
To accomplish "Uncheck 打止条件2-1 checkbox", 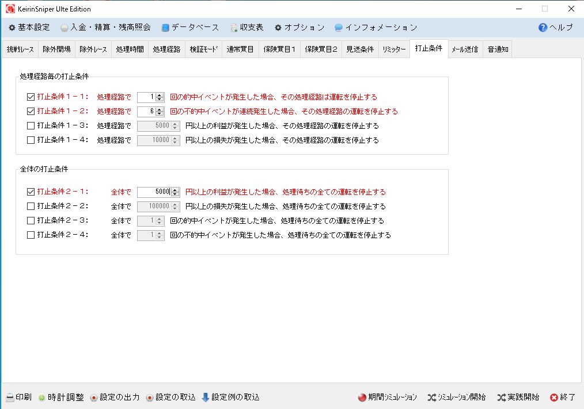I will pos(31,192).
